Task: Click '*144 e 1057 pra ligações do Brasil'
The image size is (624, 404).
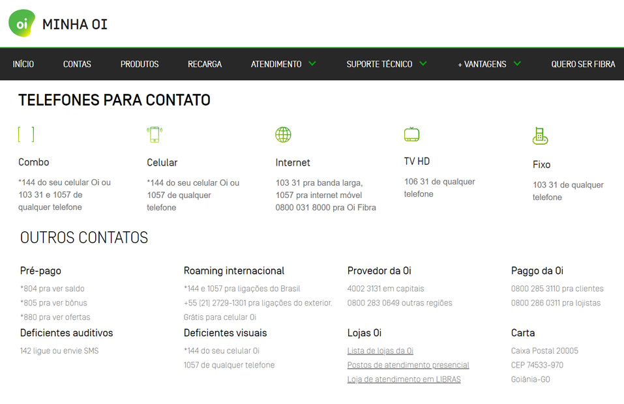Action: pos(241,289)
